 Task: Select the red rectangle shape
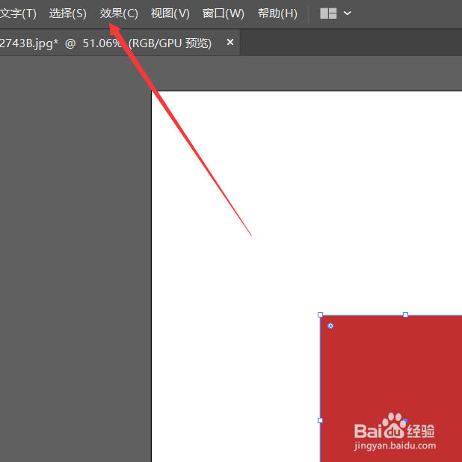coord(391,389)
